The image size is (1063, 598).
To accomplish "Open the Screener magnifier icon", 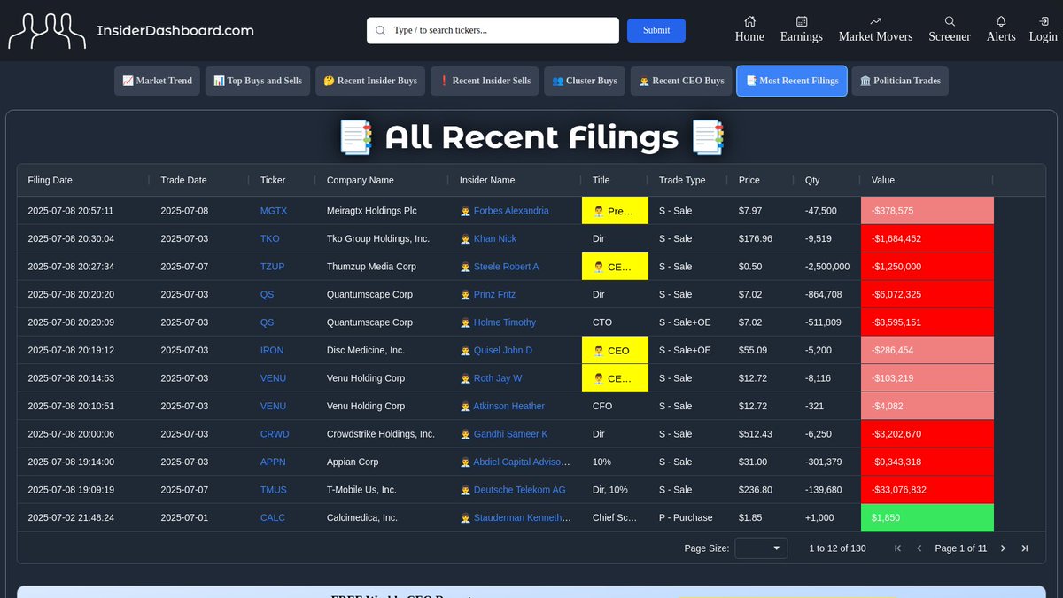I will [950, 21].
